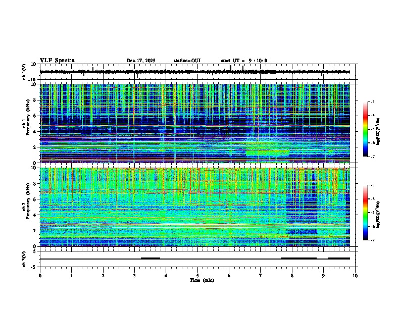
Task: Click the ch.1 "Frequency (kHz)" axis label
Action: coord(28,117)
